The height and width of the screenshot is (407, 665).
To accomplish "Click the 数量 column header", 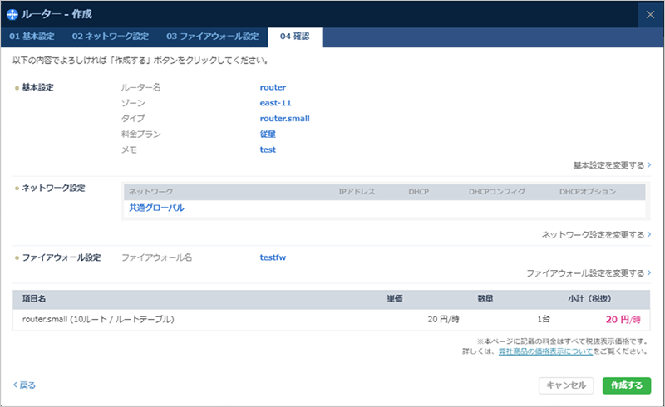I will [485, 299].
